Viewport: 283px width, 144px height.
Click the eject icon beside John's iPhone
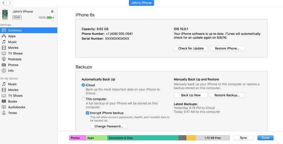point(52,11)
